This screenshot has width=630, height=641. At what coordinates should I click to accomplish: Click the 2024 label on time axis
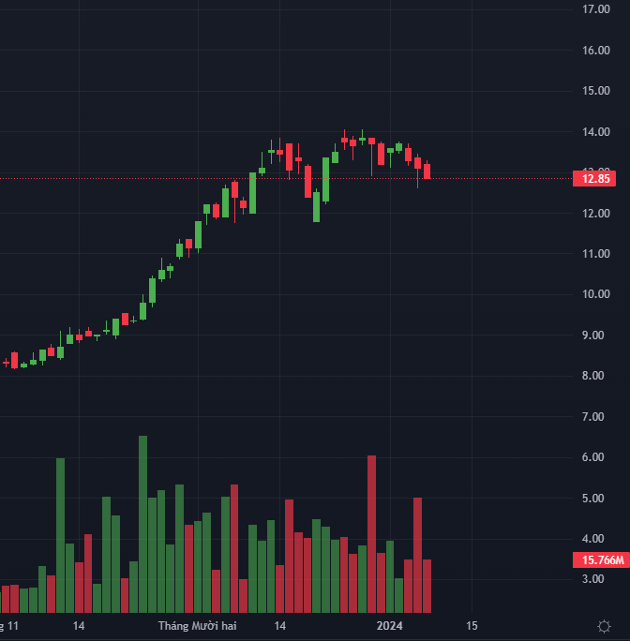[x=389, y=625]
